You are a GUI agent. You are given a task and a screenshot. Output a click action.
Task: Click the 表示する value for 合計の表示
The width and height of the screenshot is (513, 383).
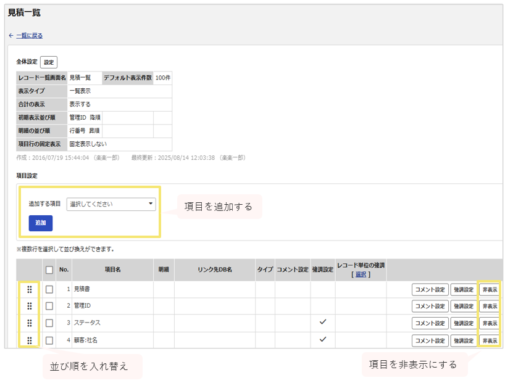[x=80, y=104]
